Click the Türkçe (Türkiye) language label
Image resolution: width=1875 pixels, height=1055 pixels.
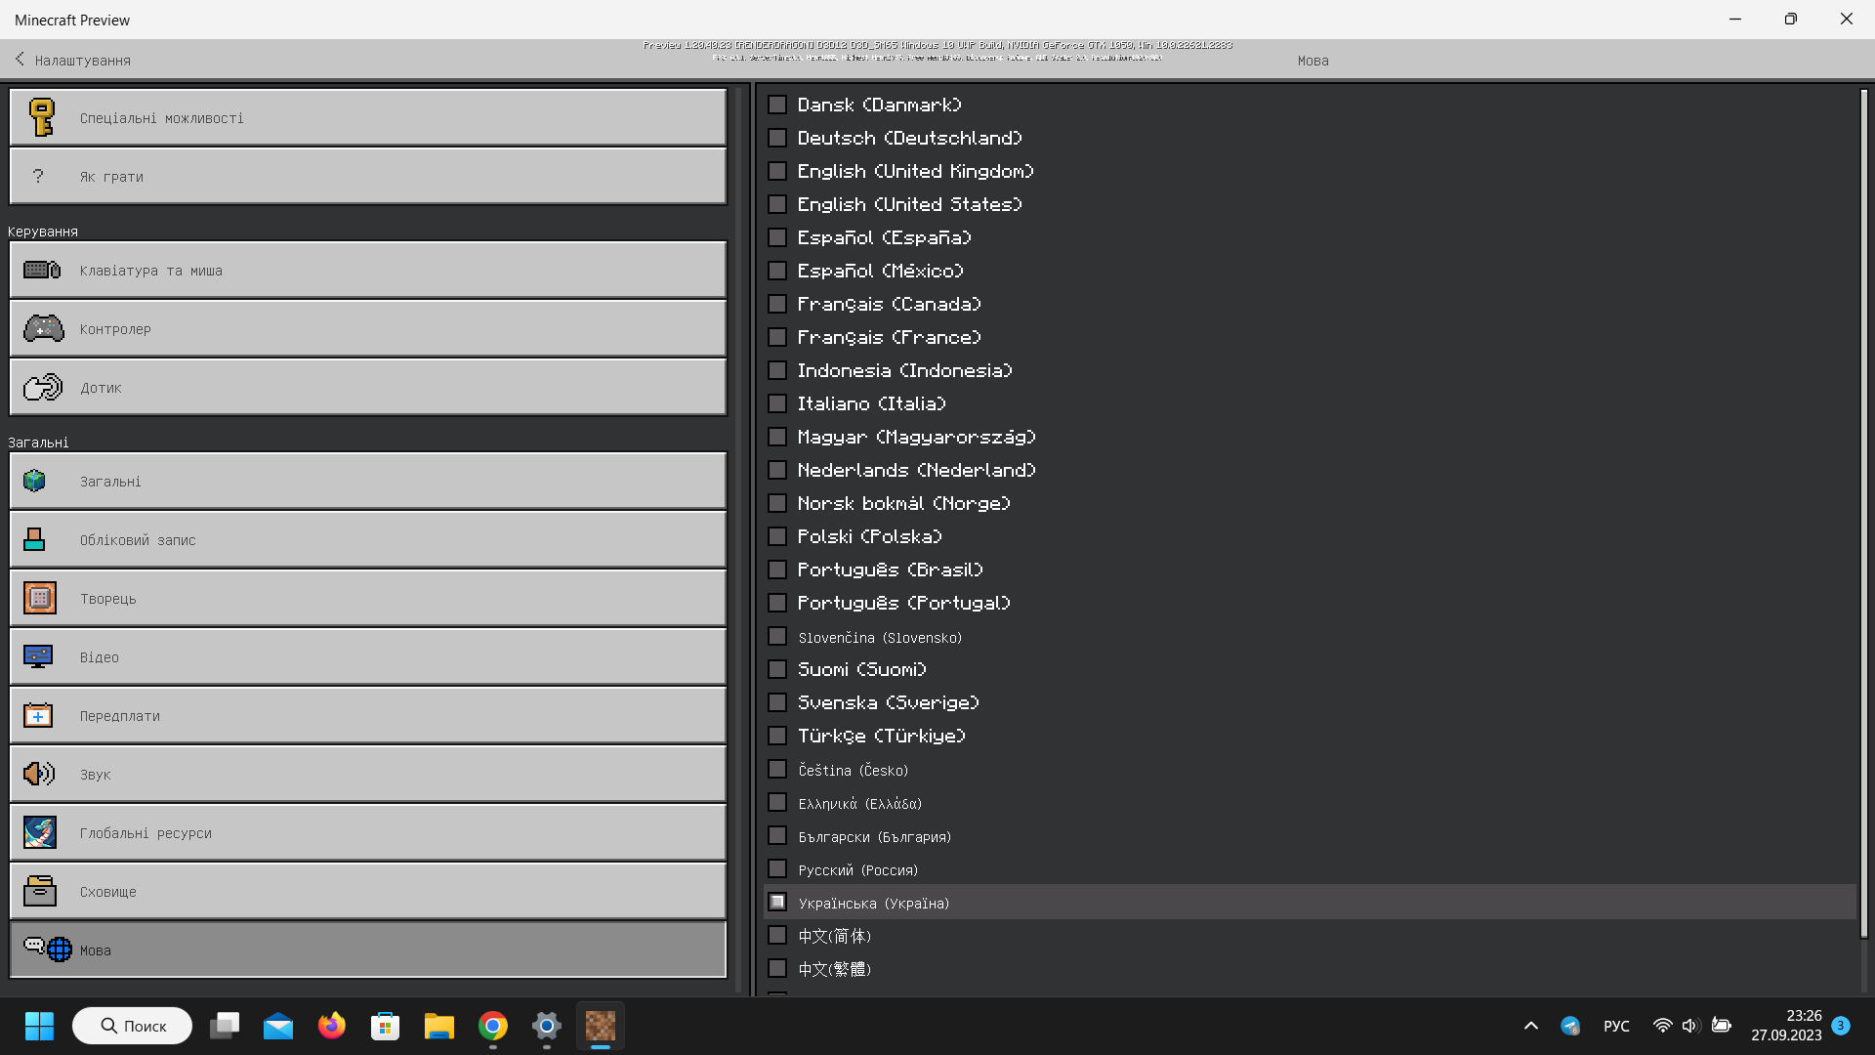pos(882,736)
